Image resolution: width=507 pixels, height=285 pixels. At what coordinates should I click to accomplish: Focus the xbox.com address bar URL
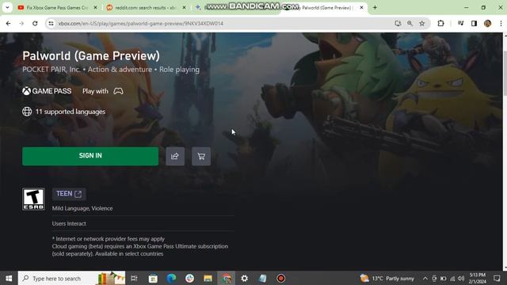pyautogui.click(x=141, y=23)
